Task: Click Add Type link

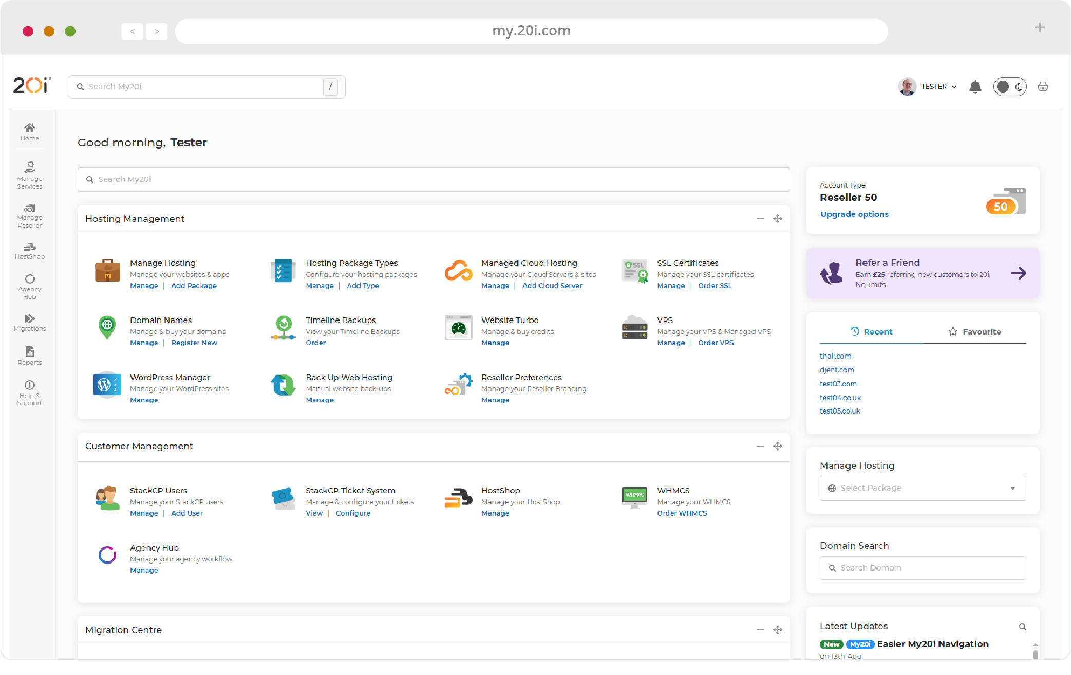Action: click(x=363, y=286)
